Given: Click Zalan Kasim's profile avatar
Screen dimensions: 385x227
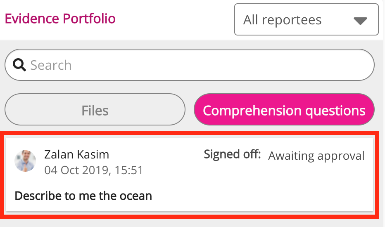Looking at the screenshot, I should (x=25, y=161).
